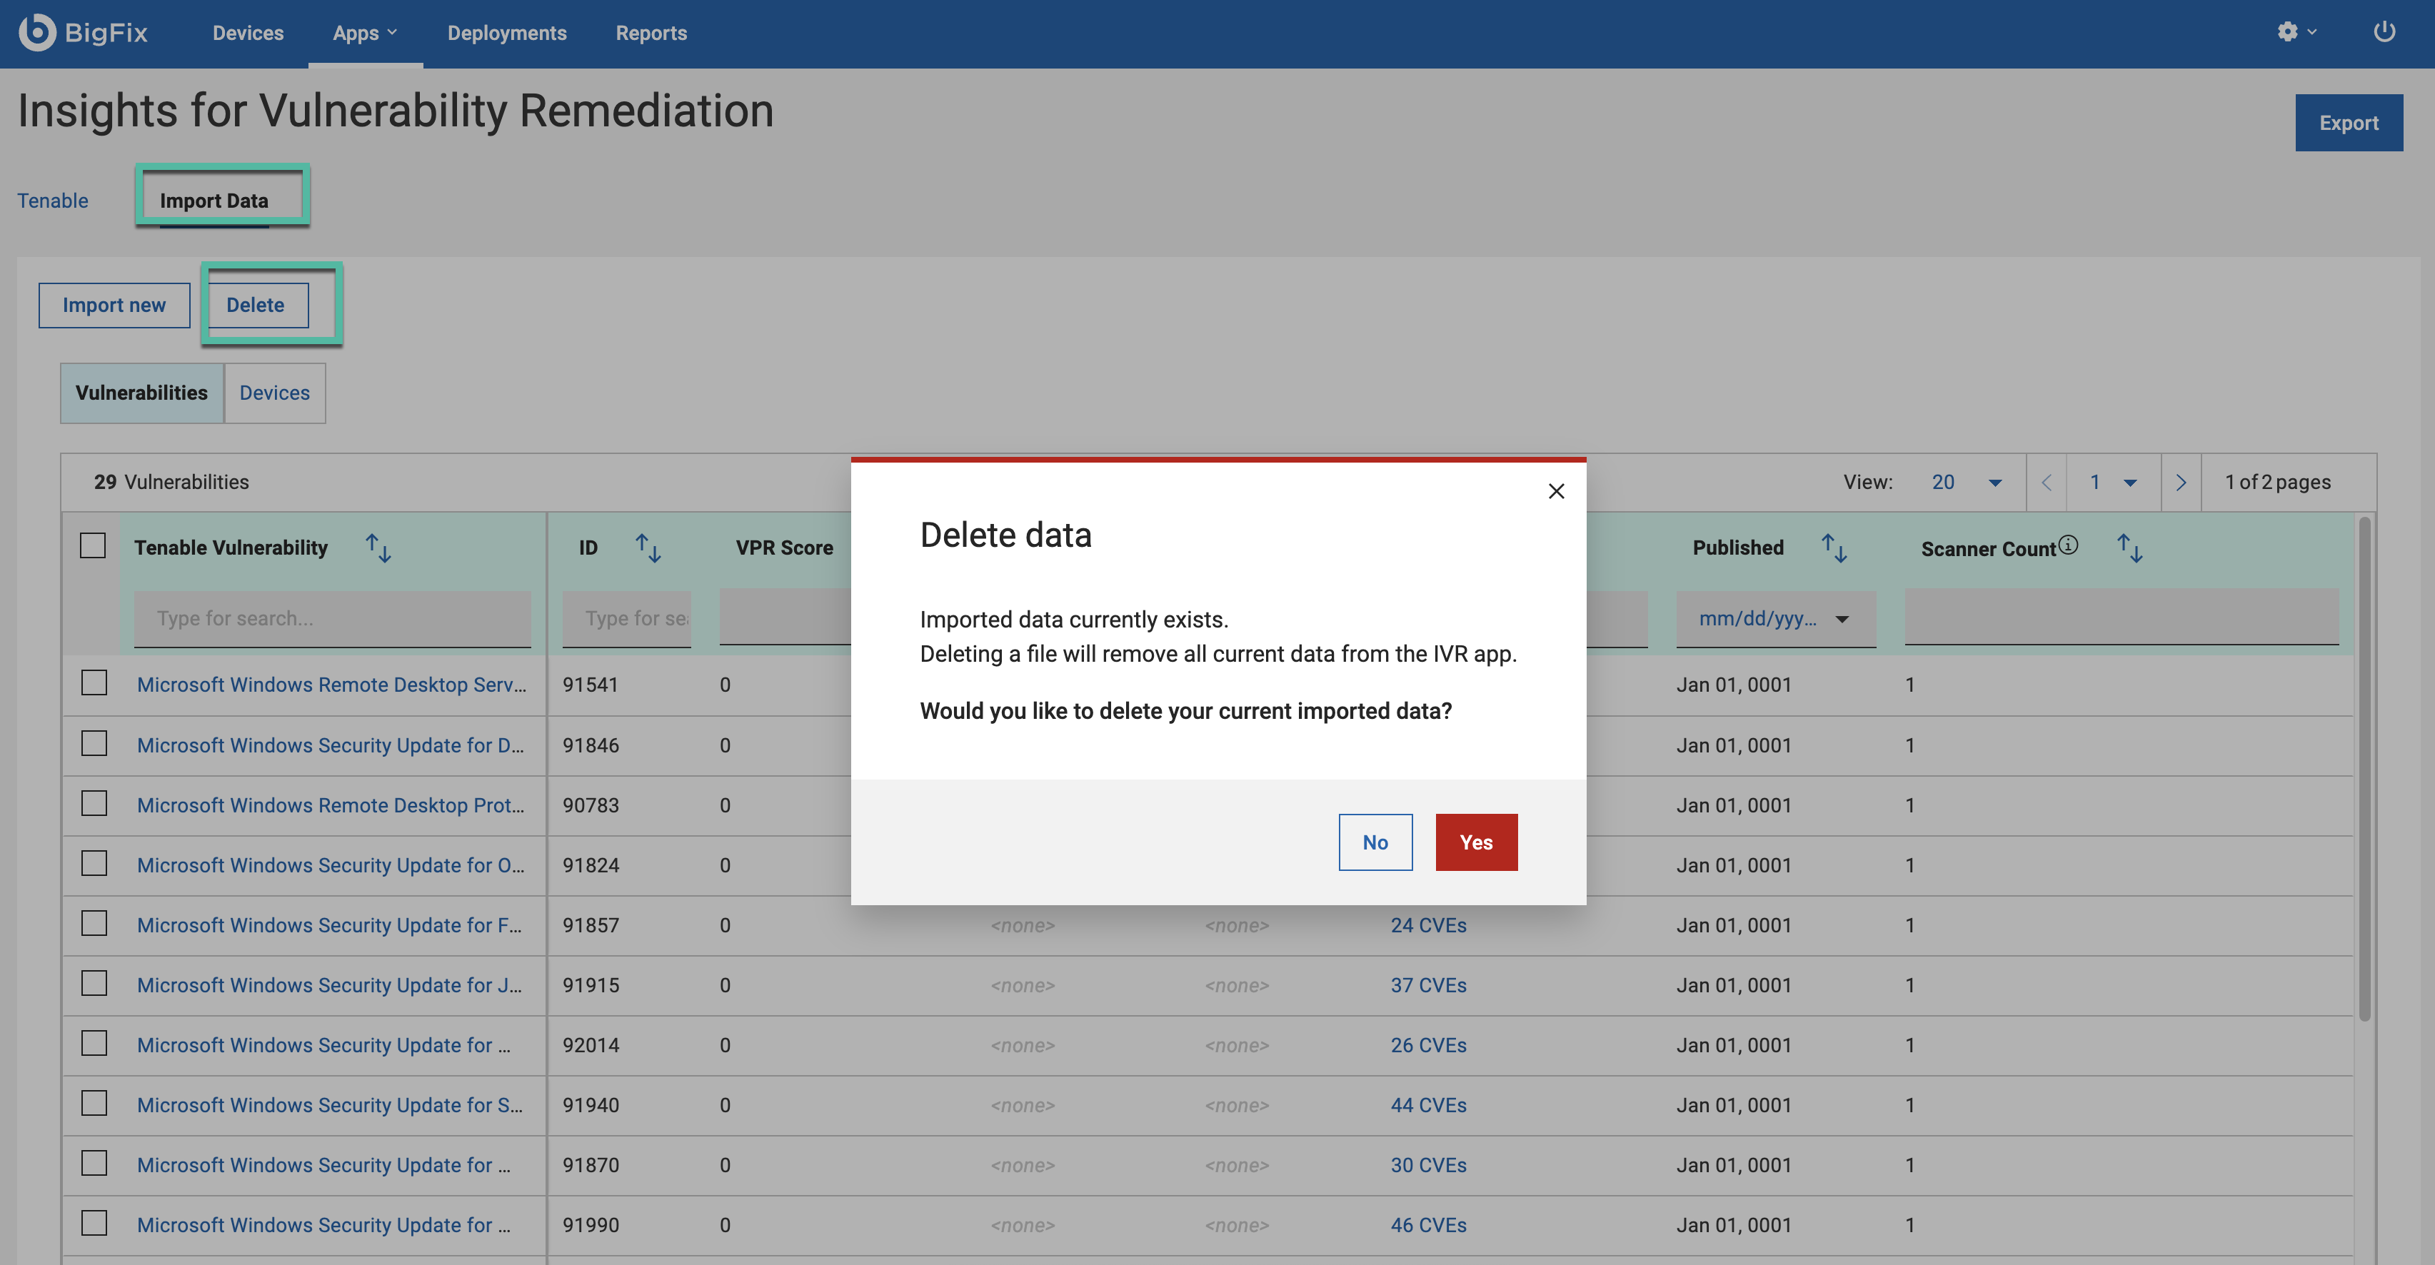Image resolution: width=2435 pixels, height=1265 pixels.
Task: Click the BigFix logo icon
Action: (x=38, y=32)
